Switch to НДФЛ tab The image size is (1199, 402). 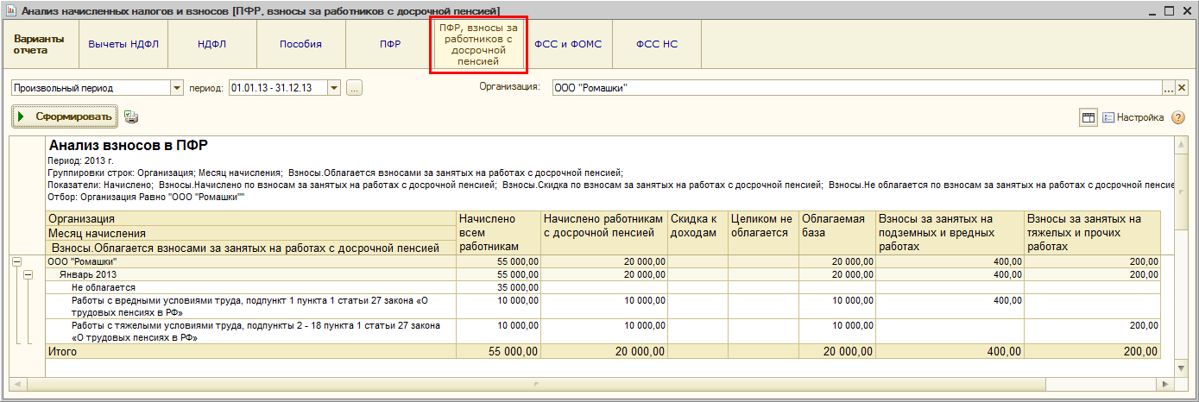tap(211, 44)
